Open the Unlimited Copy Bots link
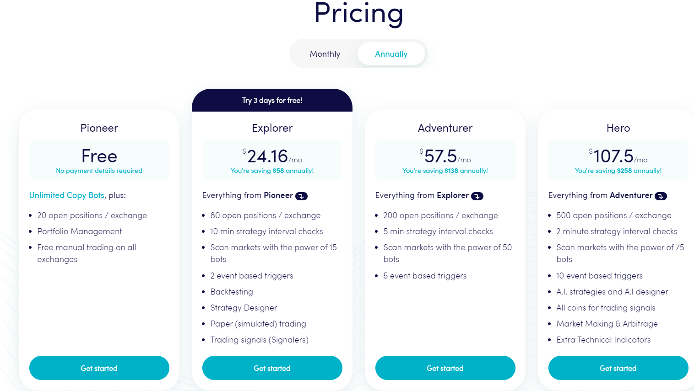Screen dimensions: 694x391 click(x=67, y=195)
